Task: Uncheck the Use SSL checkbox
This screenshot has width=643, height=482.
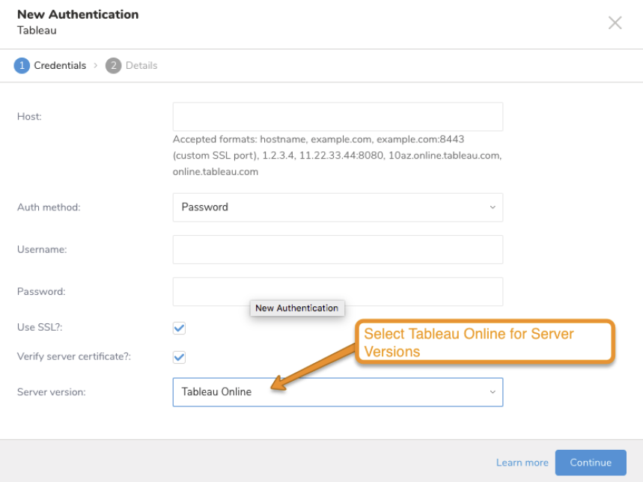Action: click(x=179, y=328)
